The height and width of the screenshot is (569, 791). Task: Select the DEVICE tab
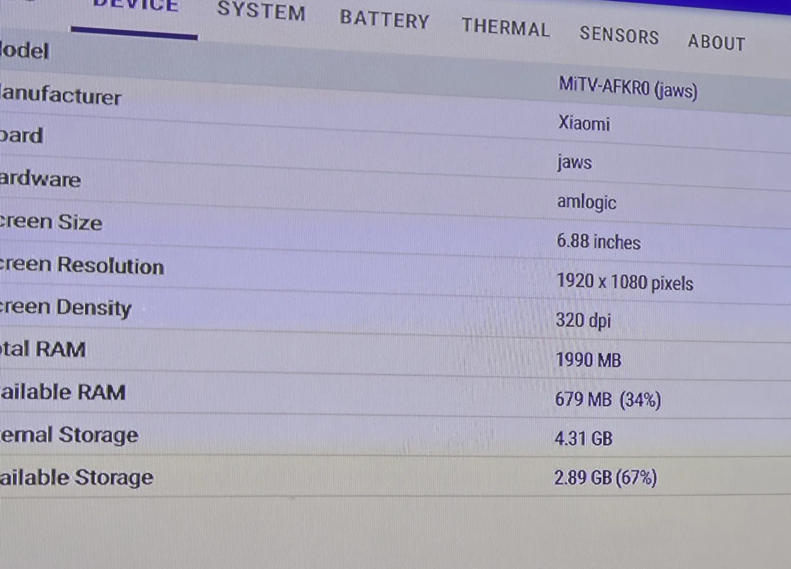135,7
